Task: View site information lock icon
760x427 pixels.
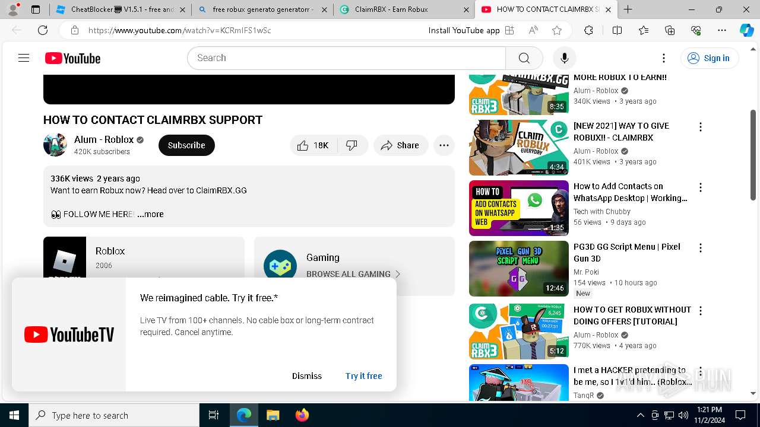Action: pos(74,30)
